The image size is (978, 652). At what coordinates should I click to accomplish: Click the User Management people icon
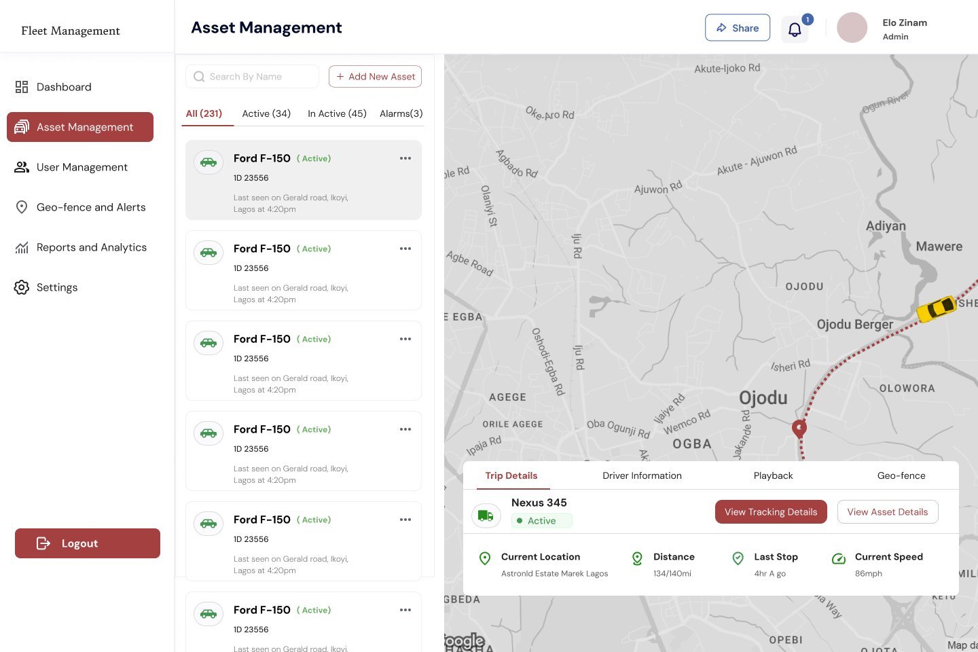(x=22, y=167)
